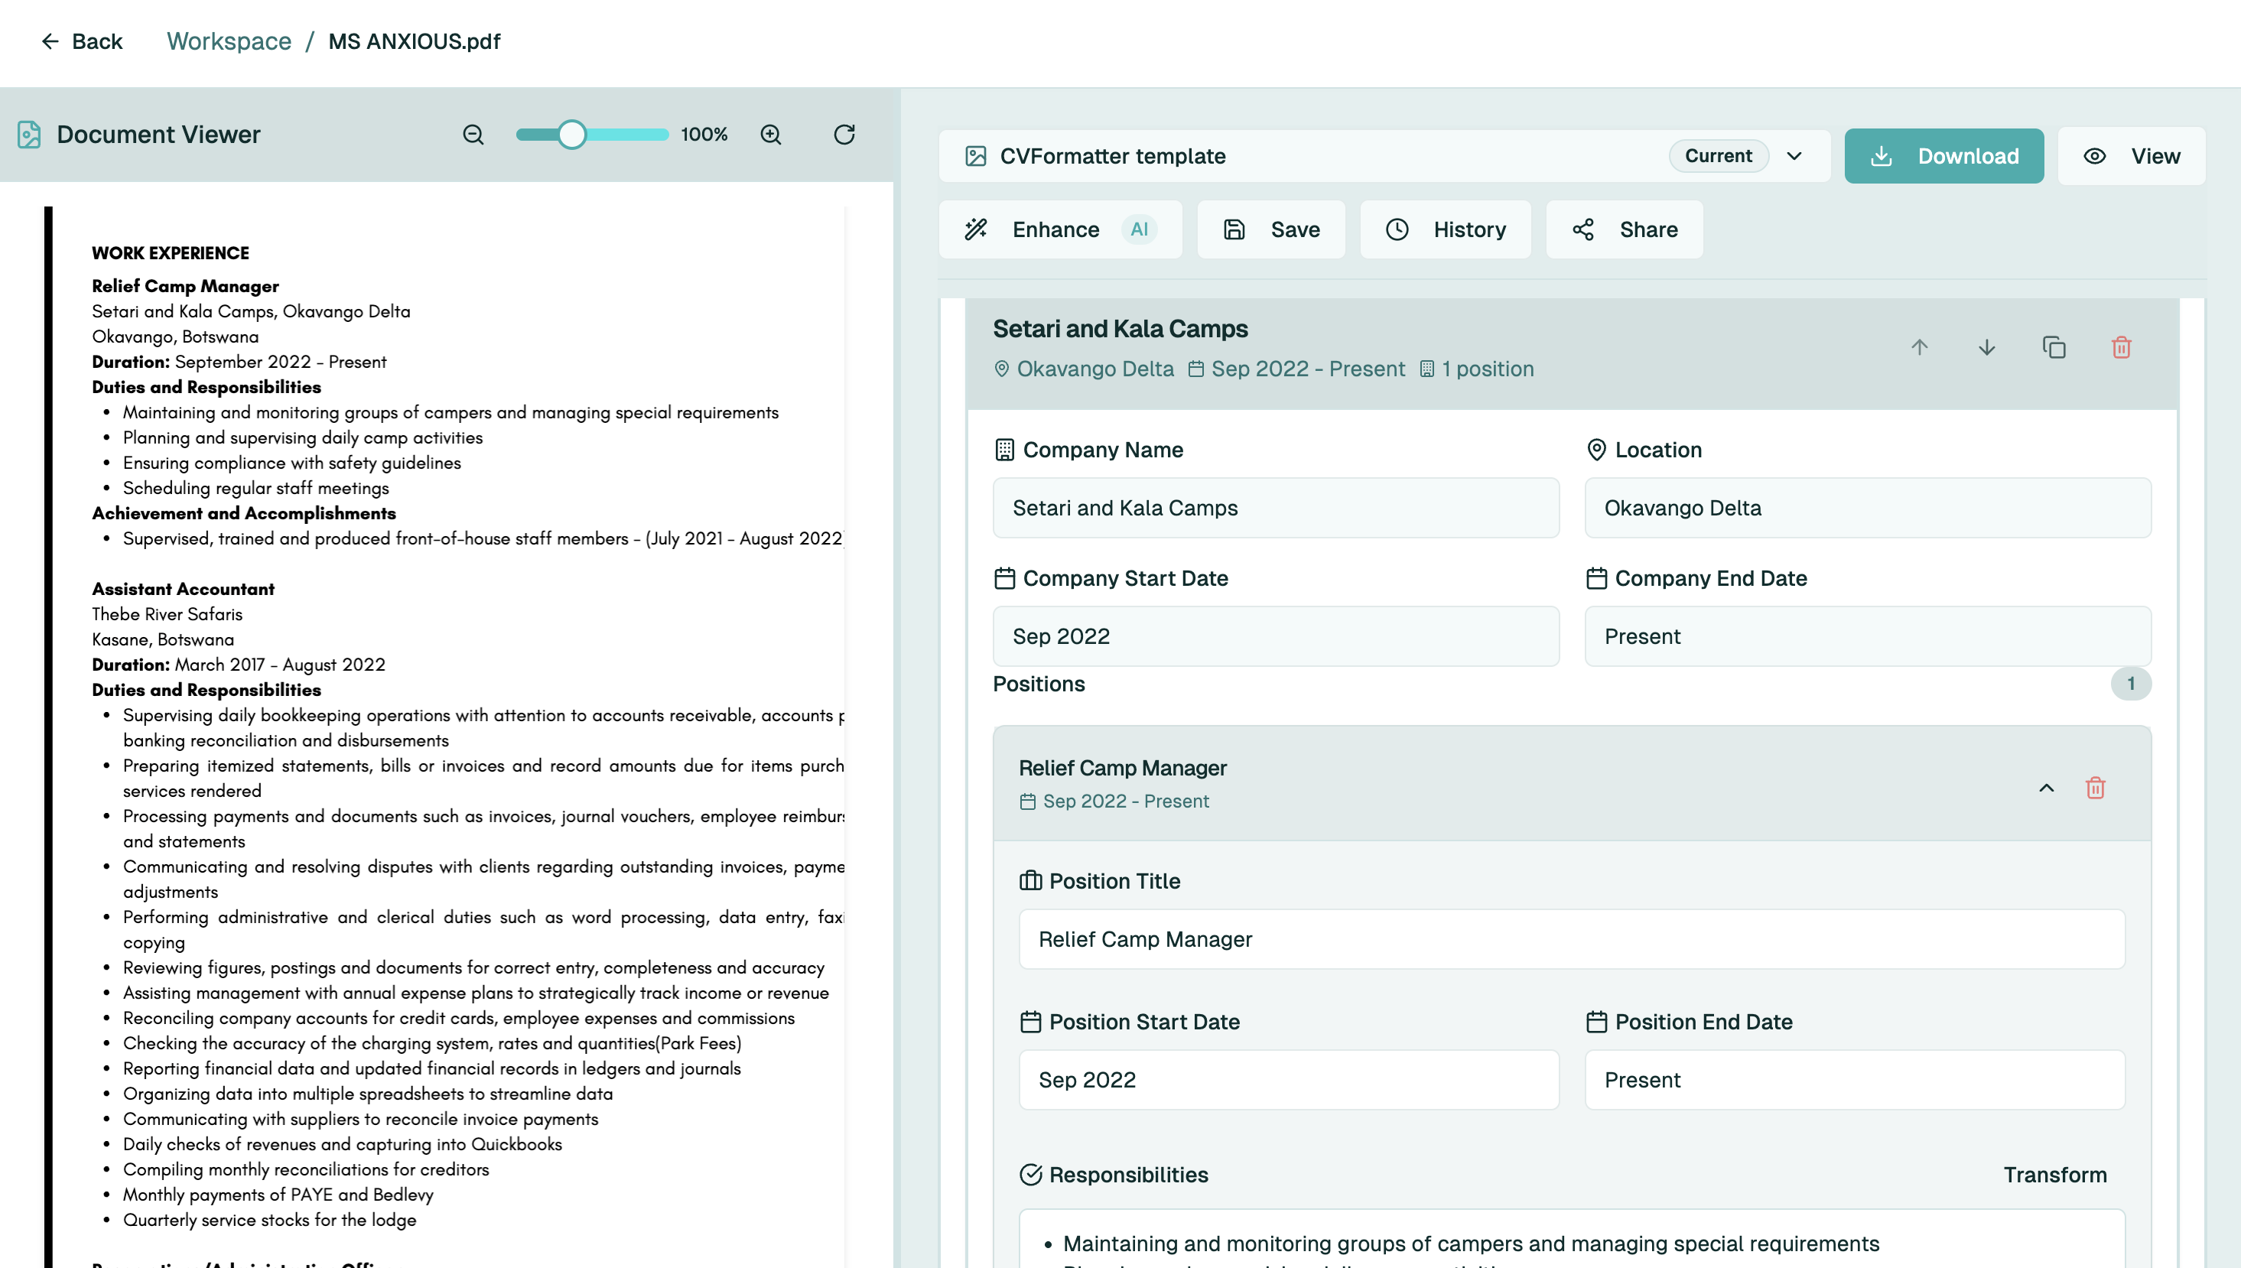This screenshot has height=1268, width=2241.
Task: Open the Share option
Action: (1625, 229)
